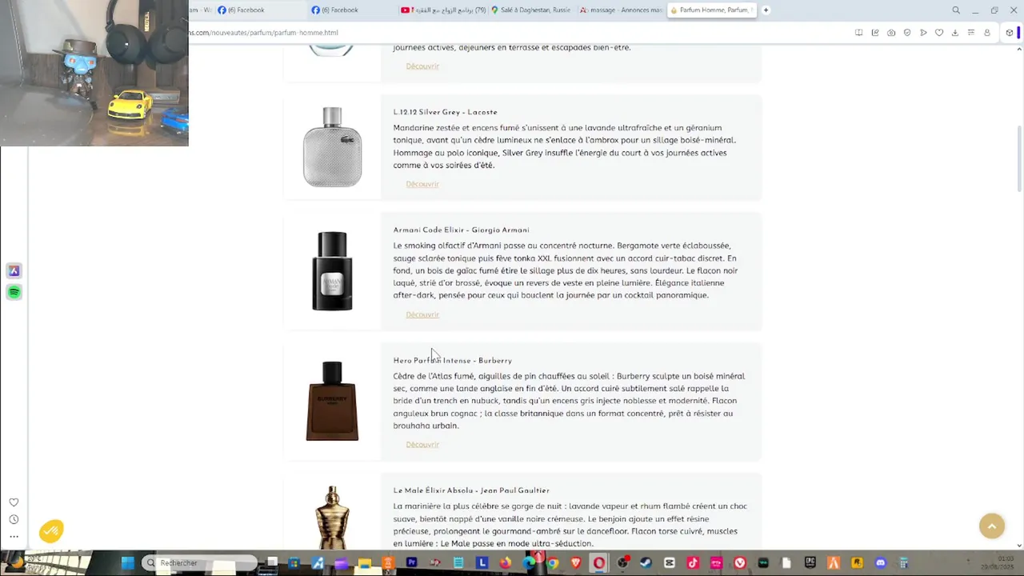Click the page vertical scrollbar thumb
This screenshot has width=1024, height=576.
click(x=1019, y=158)
